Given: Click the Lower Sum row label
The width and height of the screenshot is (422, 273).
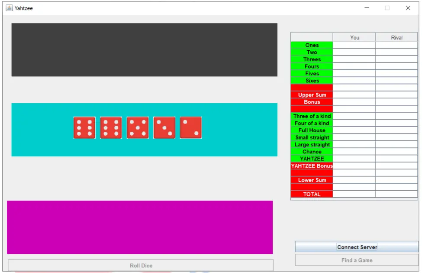Looking at the screenshot, I should point(312,180).
